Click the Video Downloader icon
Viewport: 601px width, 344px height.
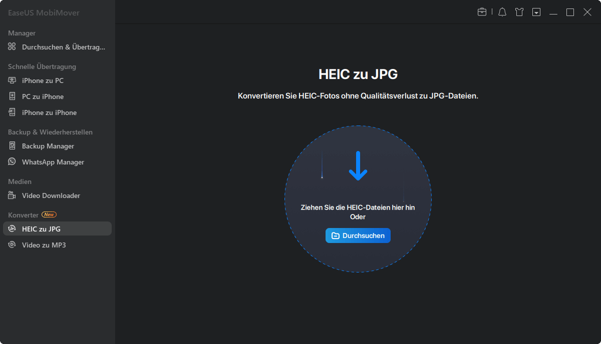point(12,195)
